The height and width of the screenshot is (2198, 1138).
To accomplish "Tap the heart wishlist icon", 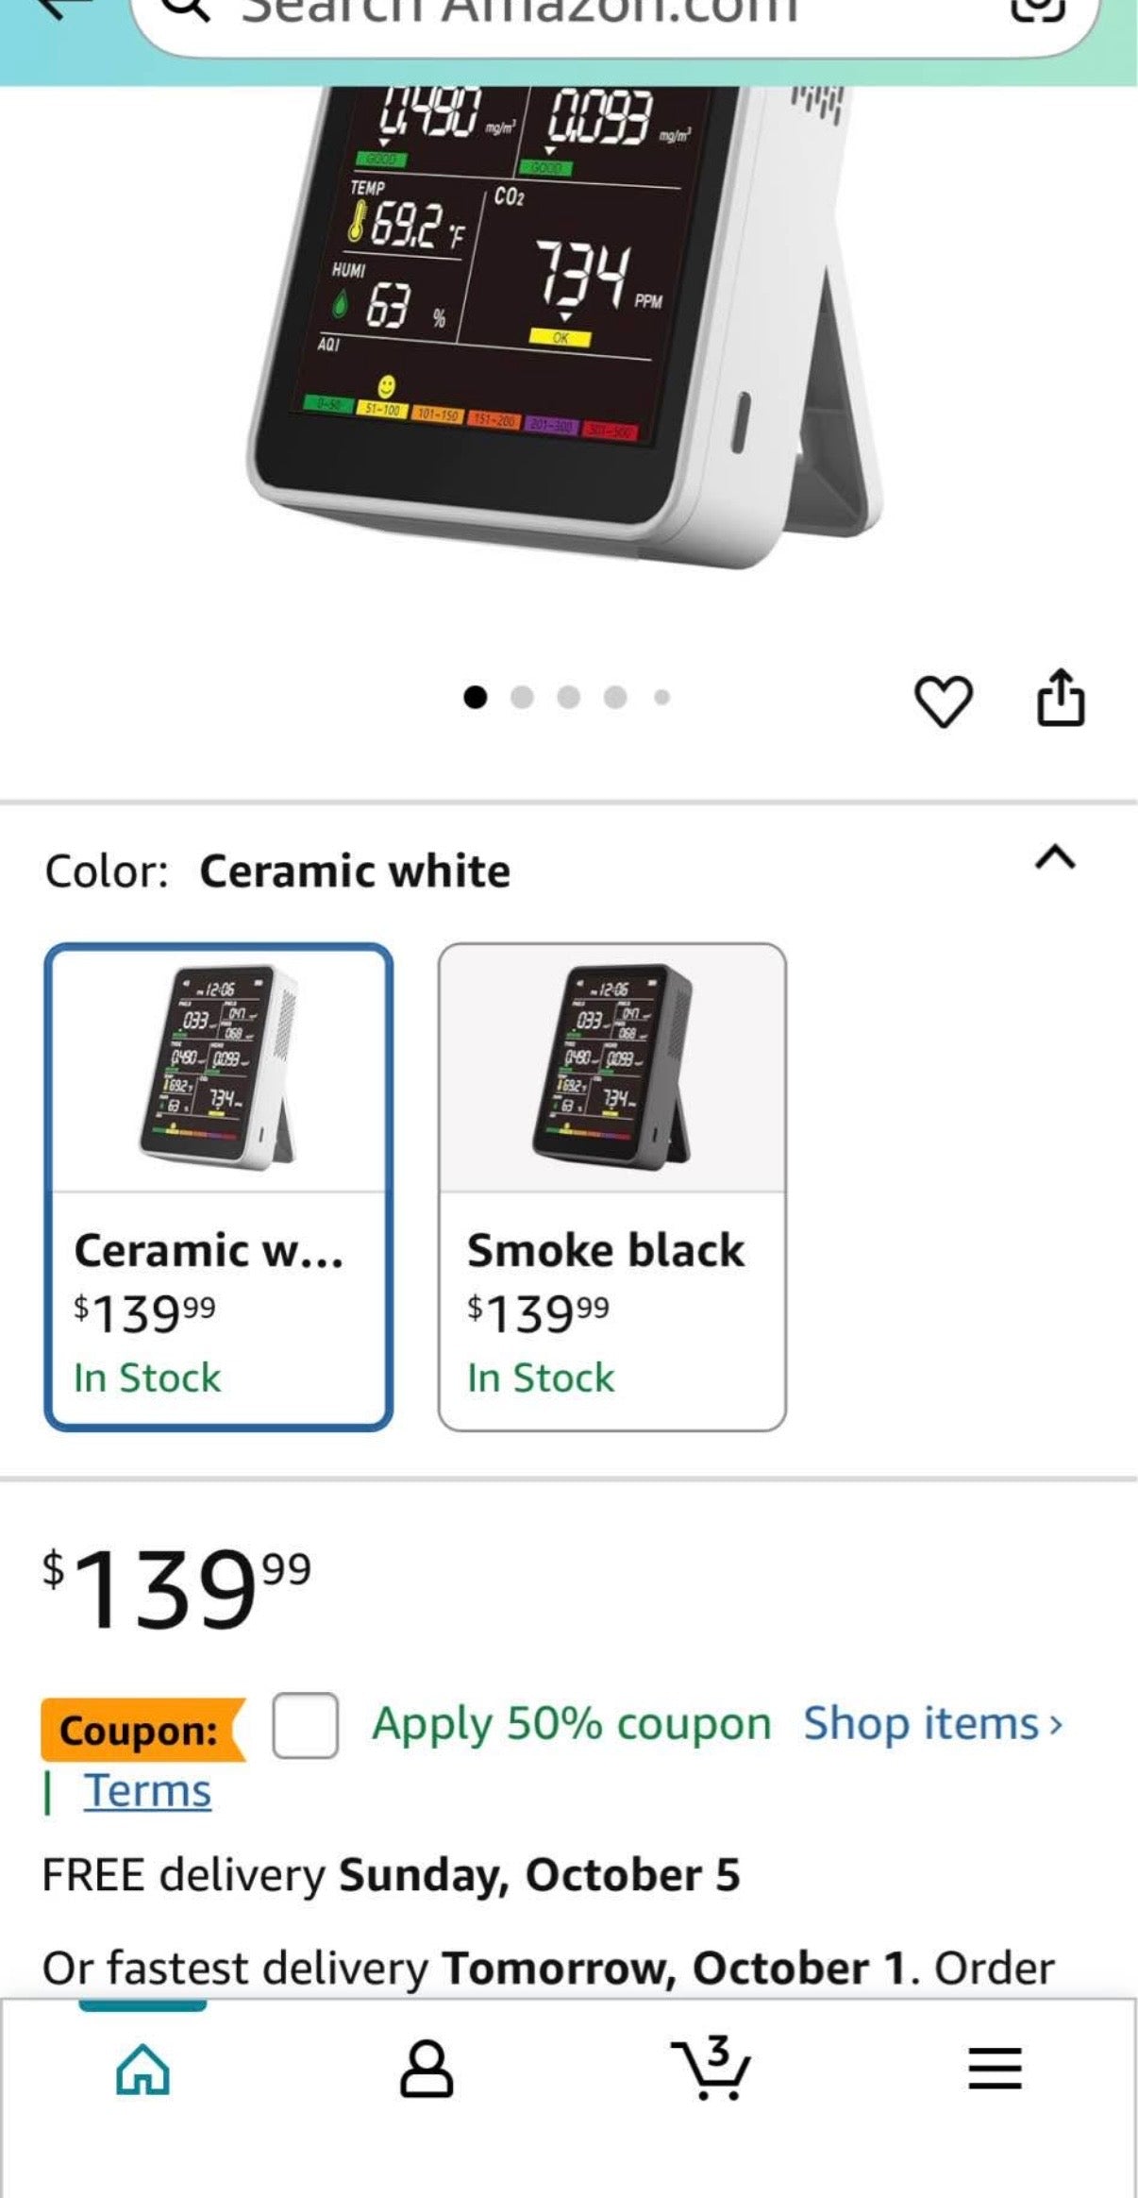I will (943, 702).
